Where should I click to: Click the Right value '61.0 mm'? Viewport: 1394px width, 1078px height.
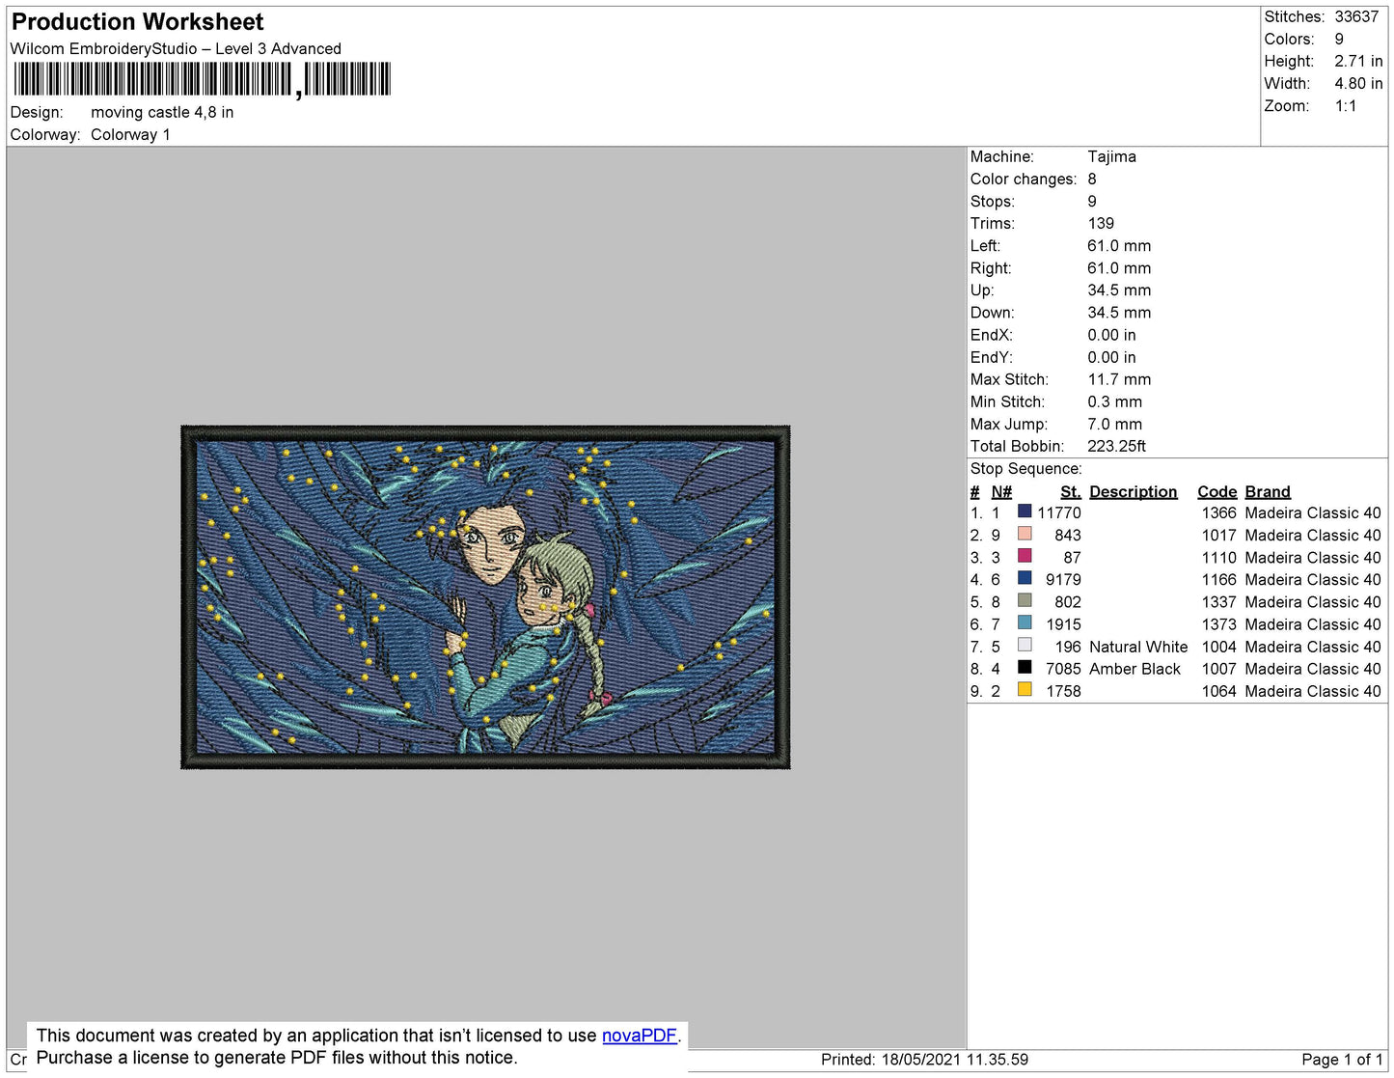(1119, 268)
